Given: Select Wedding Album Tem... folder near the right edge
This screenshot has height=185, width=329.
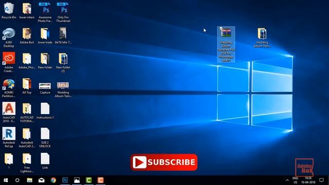Looking at the screenshot, I should pyautogui.click(x=262, y=38).
